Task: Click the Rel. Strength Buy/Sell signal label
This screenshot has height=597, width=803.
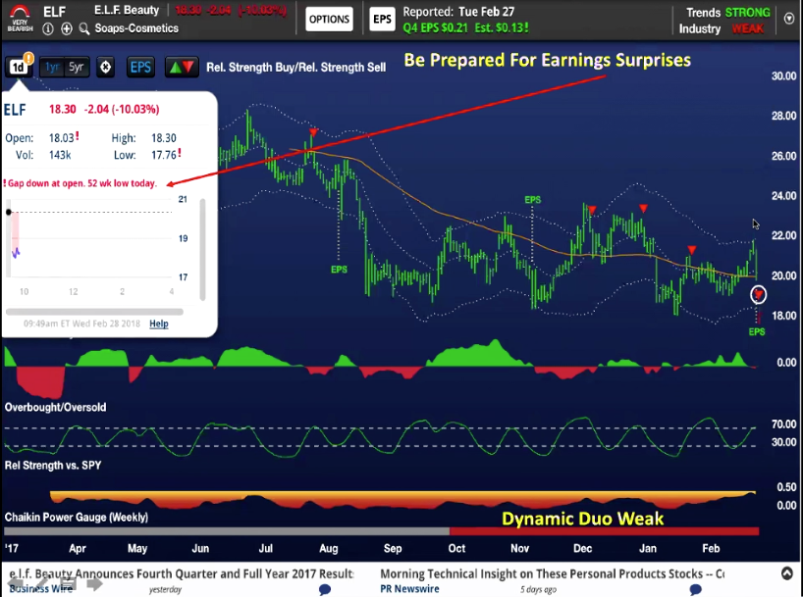Action: pos(296,68)
